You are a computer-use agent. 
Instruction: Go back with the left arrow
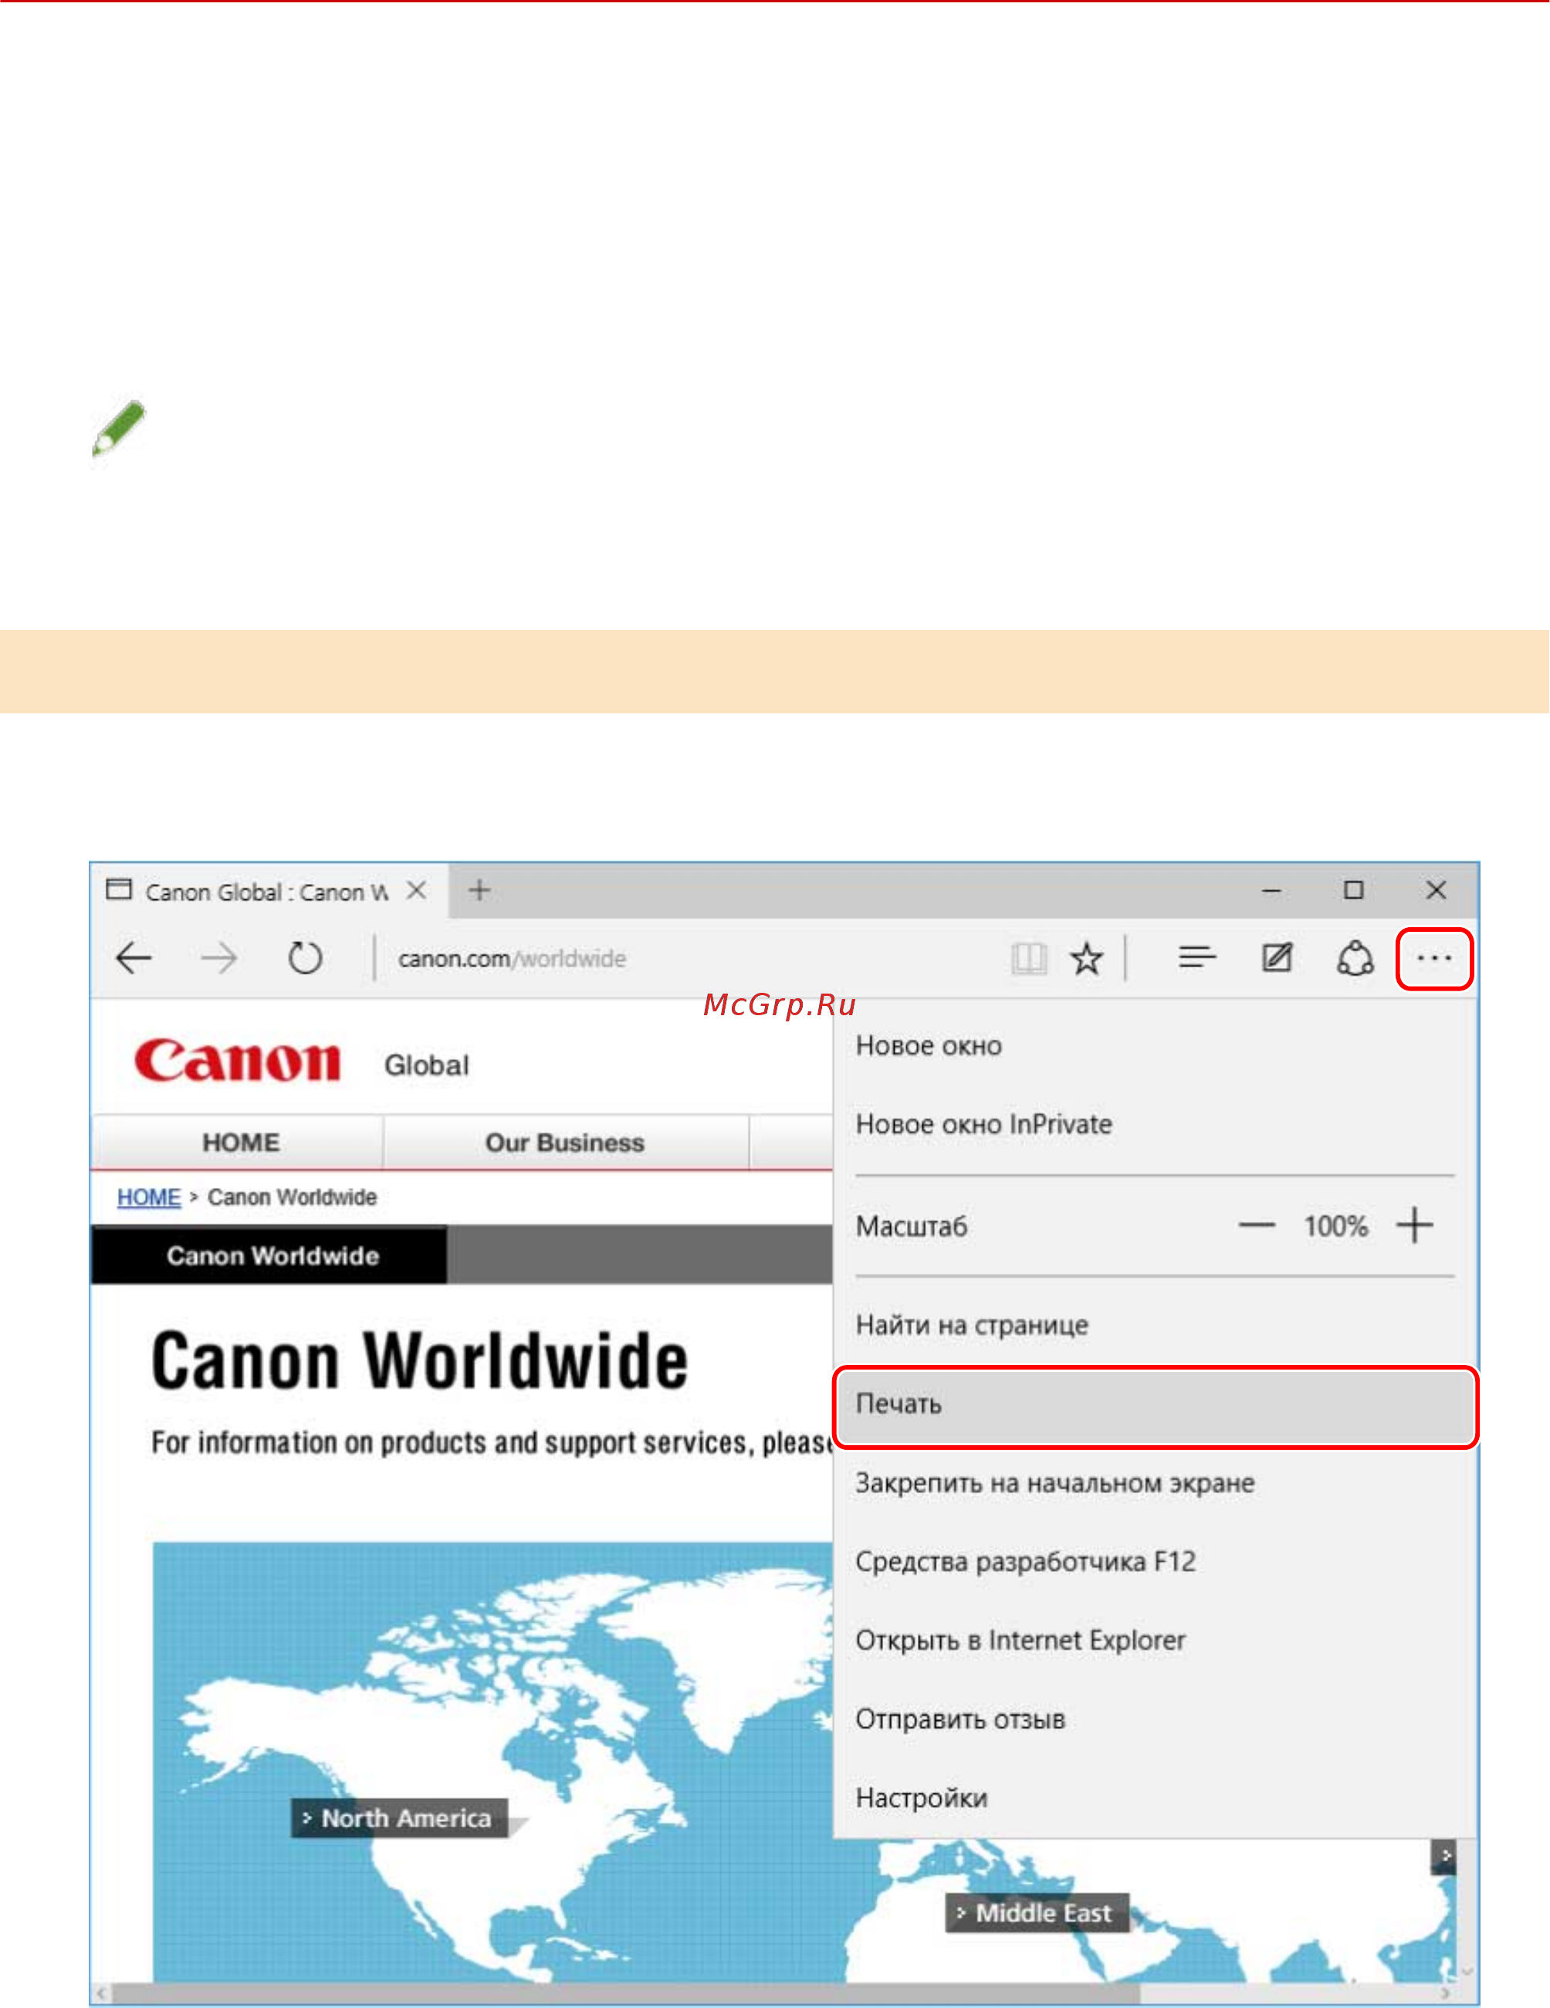[x=134, y=958]
